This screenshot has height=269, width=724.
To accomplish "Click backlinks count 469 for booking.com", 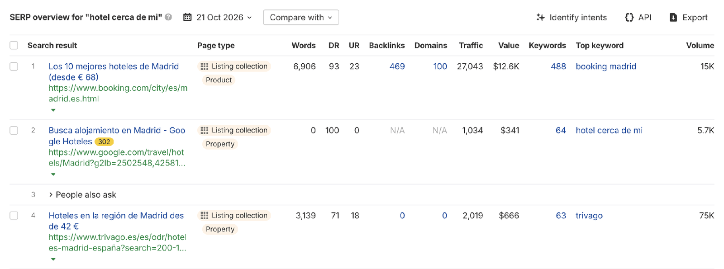I will pos(397,66).
